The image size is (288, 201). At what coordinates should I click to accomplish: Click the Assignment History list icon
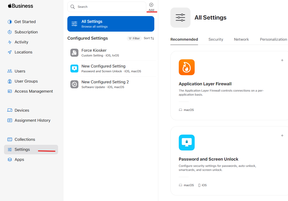[x=10, y=120]
